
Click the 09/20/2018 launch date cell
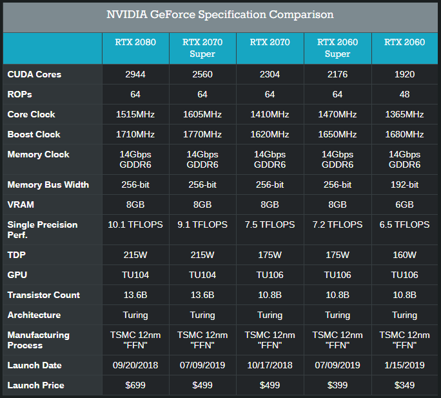coord(135,365)
